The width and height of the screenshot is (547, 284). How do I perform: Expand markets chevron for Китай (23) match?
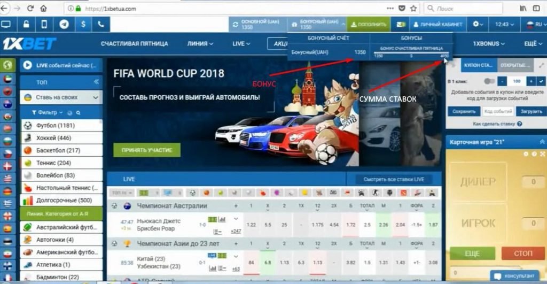[x=236, y=257]
